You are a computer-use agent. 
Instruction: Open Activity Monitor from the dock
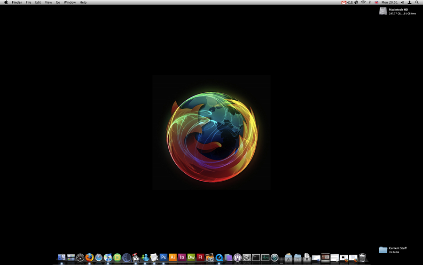(265, 258)
